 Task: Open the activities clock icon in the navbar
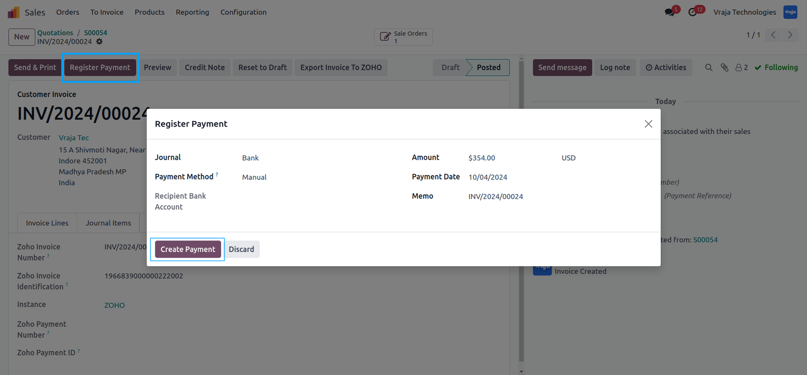694,12
